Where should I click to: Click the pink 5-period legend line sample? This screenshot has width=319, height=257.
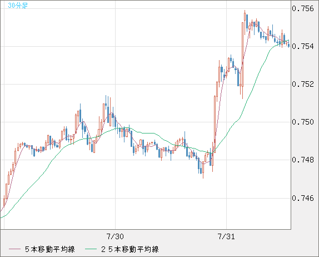coord(14,249)
